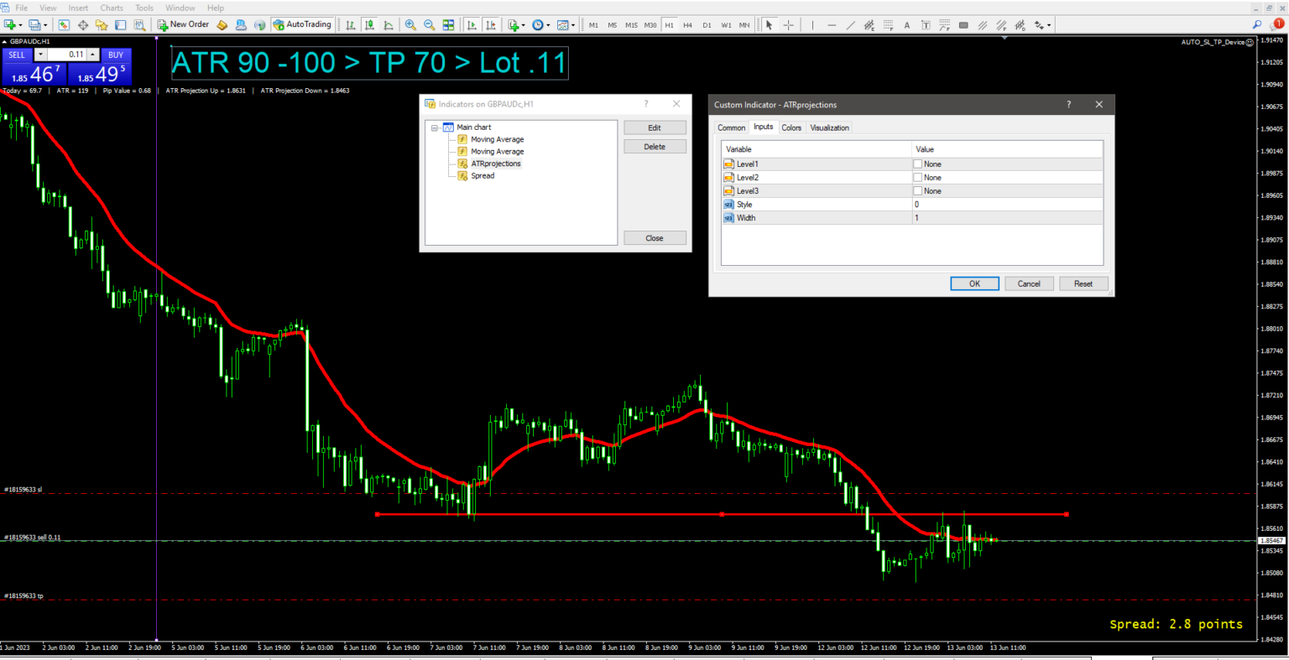1289x660 pixels.
Task: Insert a text label on the chart
Action: click(x=925, y=24)
